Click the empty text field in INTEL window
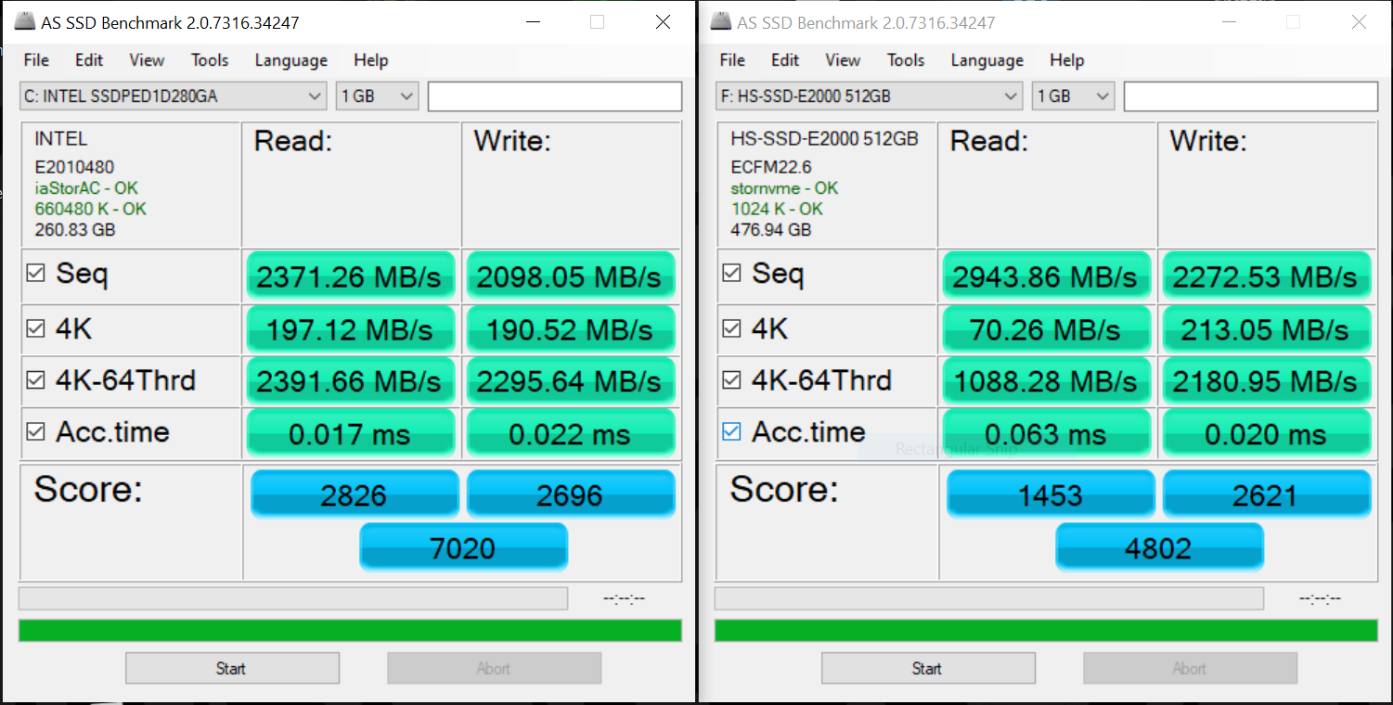The width and height of the screenshot is (1393, 705). point(554,96)
